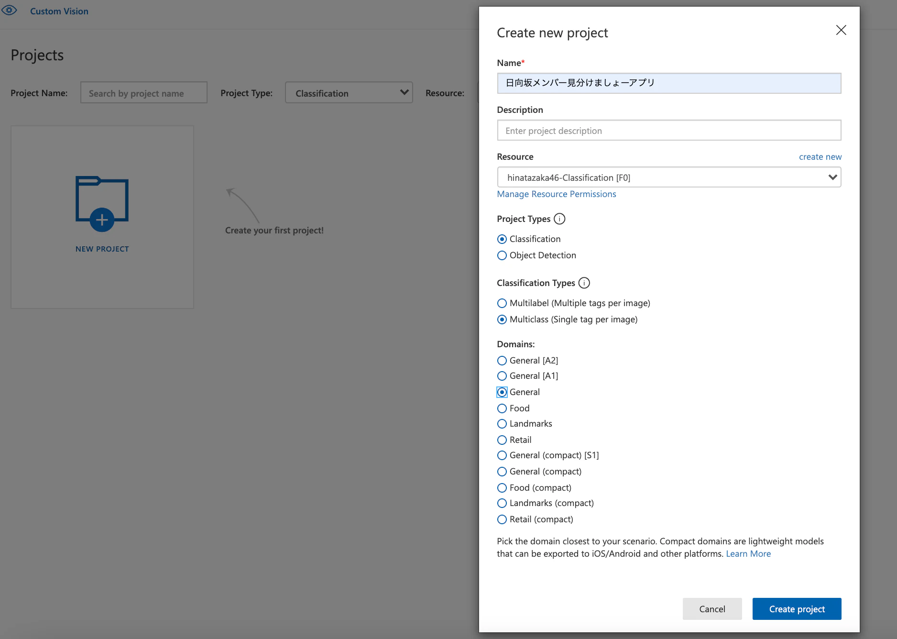
Task: Select the Object Detection project type
Action: [502, 255]
